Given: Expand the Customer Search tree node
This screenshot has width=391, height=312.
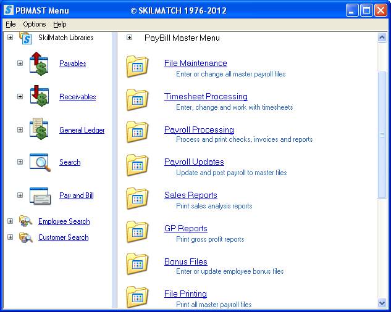Looking at the screenshot, I should (10, 237).
